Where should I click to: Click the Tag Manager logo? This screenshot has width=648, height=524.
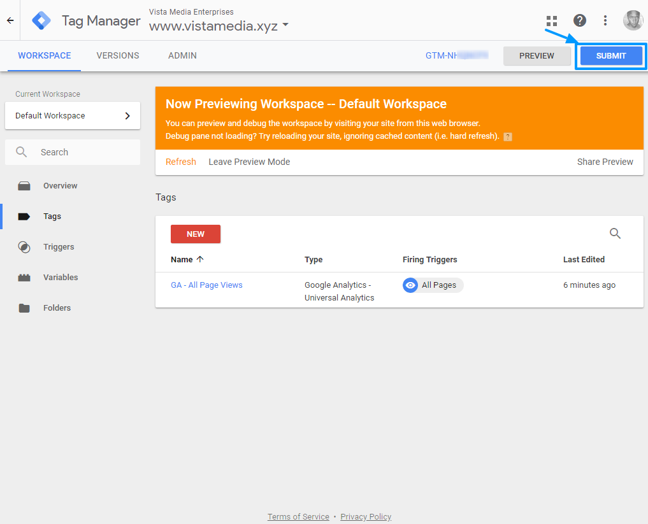42,20
